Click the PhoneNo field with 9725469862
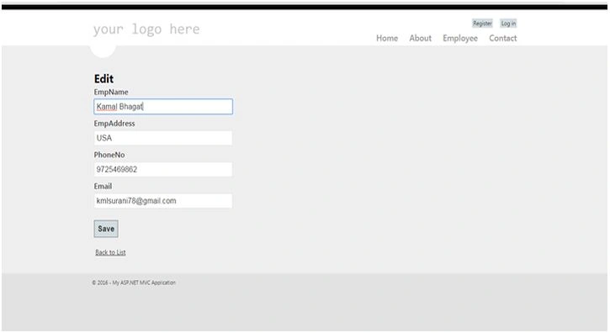The width and height of the screenshot is (610, 333). pos(163,170)
